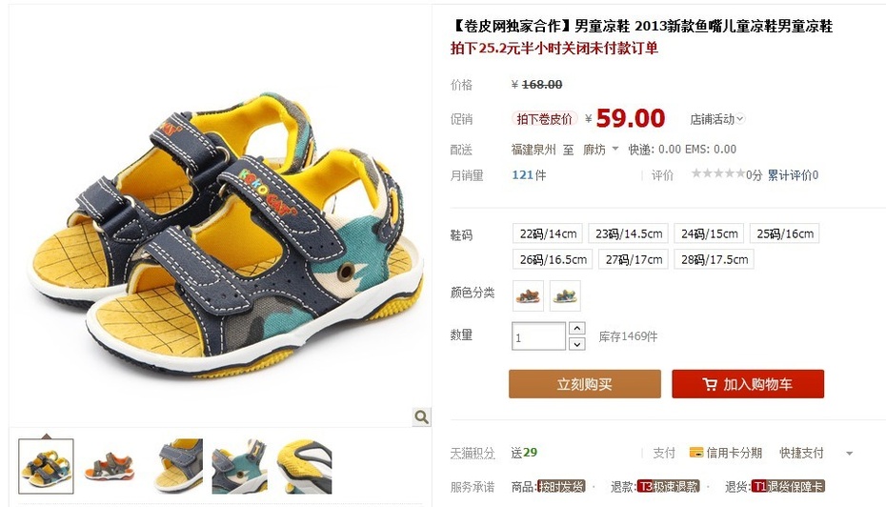Expand the payment options arrow
This screenshot has width=886, height=507.
[x=849, y=454]
